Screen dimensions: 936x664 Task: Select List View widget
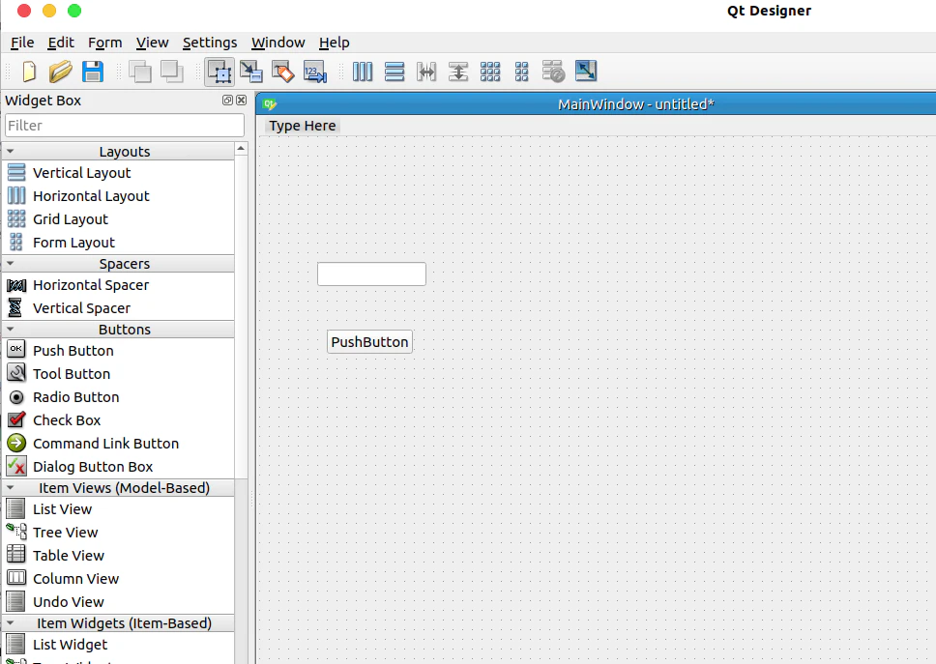pyautogui.click(x=118, y=509)
